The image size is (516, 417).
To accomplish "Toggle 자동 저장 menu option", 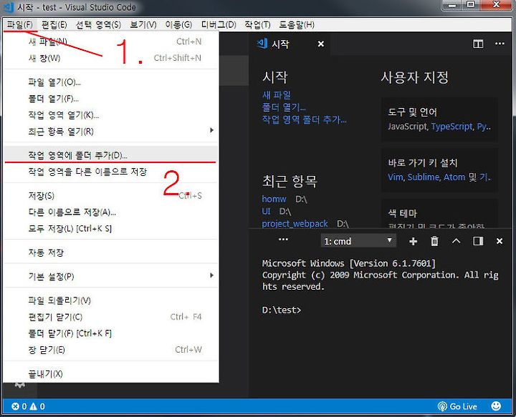I will point(111,252).
